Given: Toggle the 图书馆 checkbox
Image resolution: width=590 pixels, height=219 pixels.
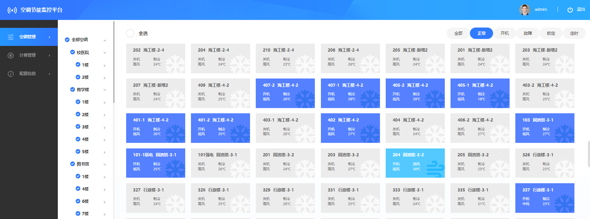Looking at the screenshot, I should [x=72, y=164].
